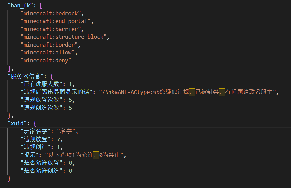
Task: Click the "违规放置" key with value 7
Action: point(35,139)
